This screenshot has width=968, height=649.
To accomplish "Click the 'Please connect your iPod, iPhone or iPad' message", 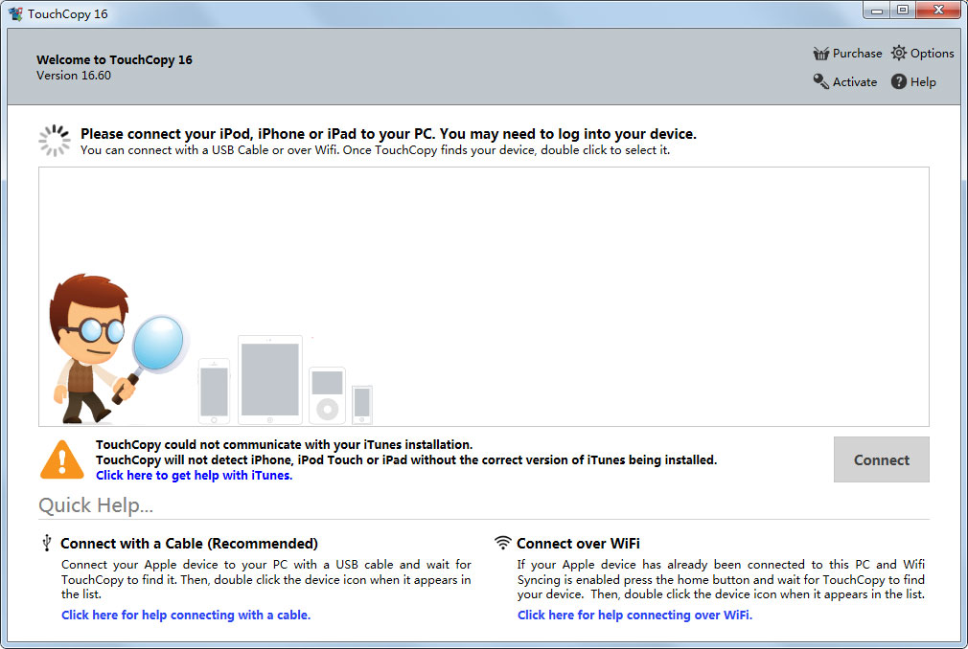I will (x=388, y=134).
